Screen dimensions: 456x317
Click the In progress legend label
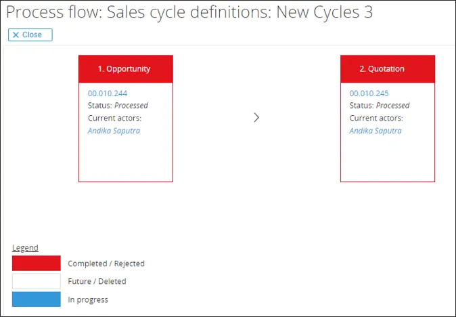[88, 299]
